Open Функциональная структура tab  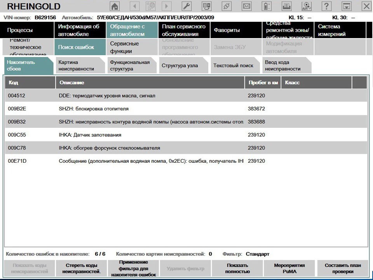tap(132, 65)
